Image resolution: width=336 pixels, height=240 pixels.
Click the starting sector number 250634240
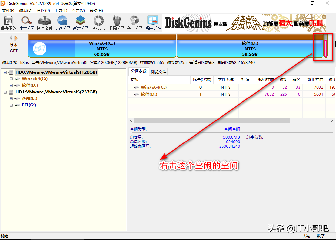229,146
